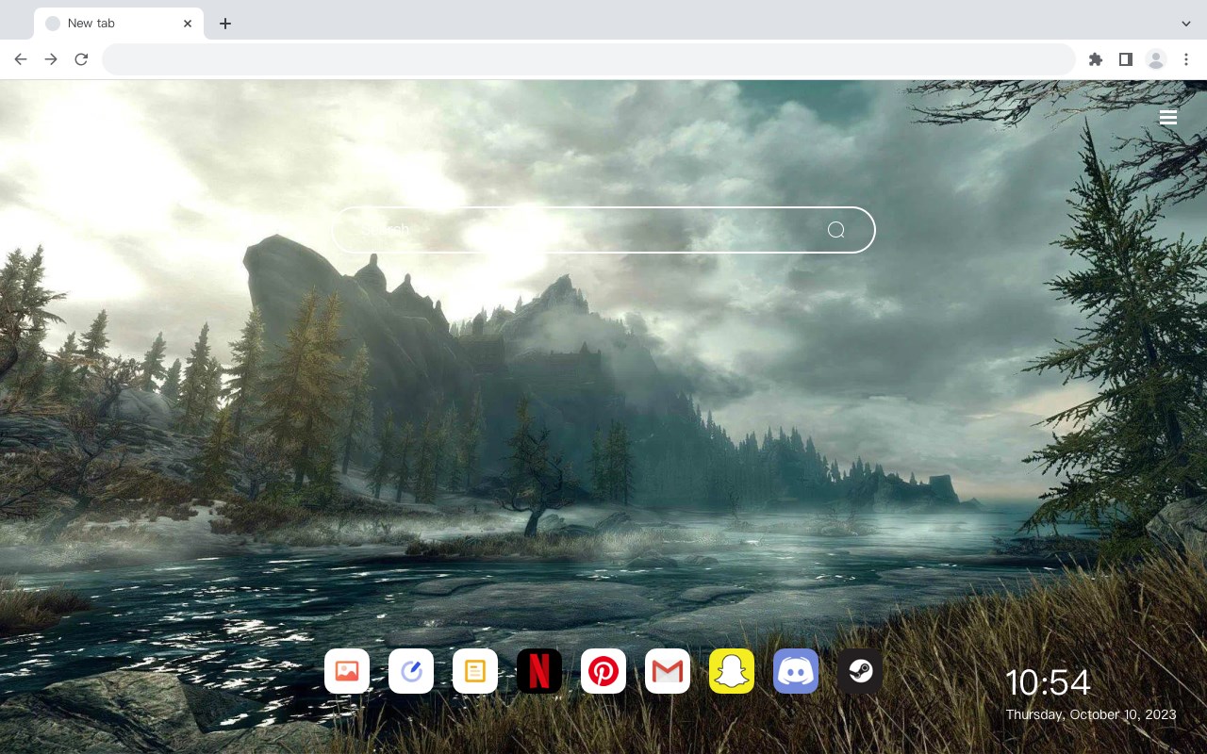1207x754 pixels.
Task: Click the 10:54 clock display
Action: tap(1048, 682)
